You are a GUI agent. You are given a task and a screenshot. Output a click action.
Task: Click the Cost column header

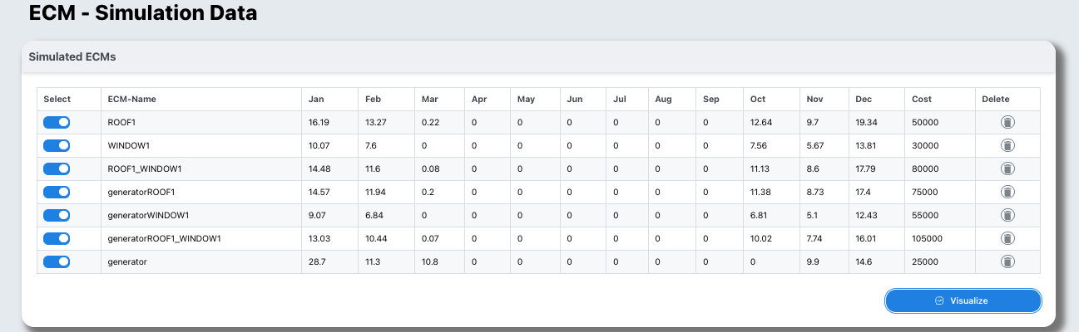[x=922, y=99]
